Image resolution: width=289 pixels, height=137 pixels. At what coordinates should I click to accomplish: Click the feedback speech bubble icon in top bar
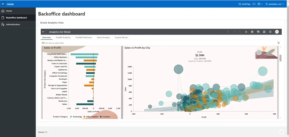click(254, 4)
